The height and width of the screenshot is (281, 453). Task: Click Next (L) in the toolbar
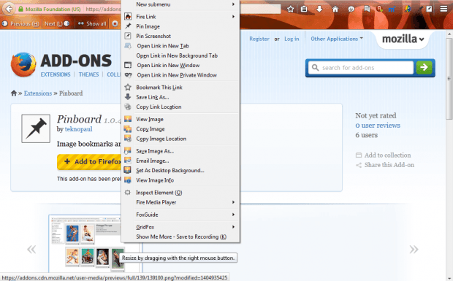(57, 23)
